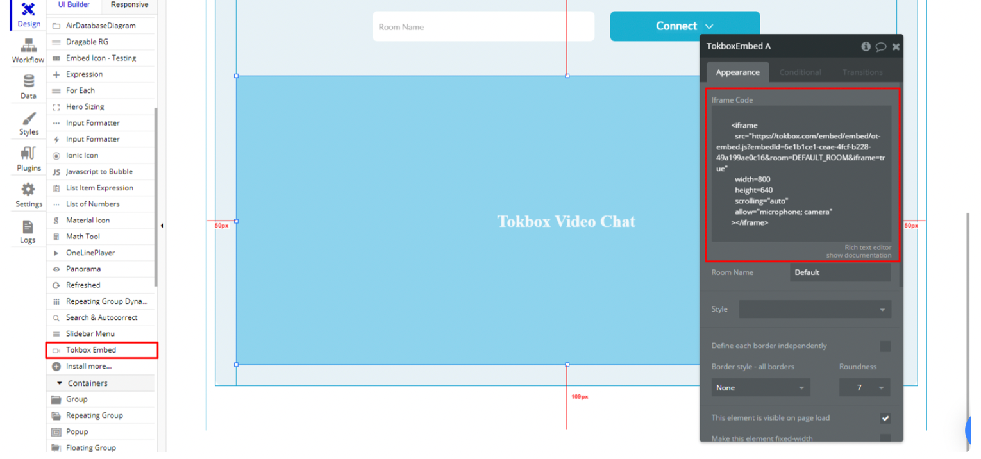Image resolution: width=981 pixels, height=459 pixels.
Task: Select the Refreshed element
Action: pos(101,285)
